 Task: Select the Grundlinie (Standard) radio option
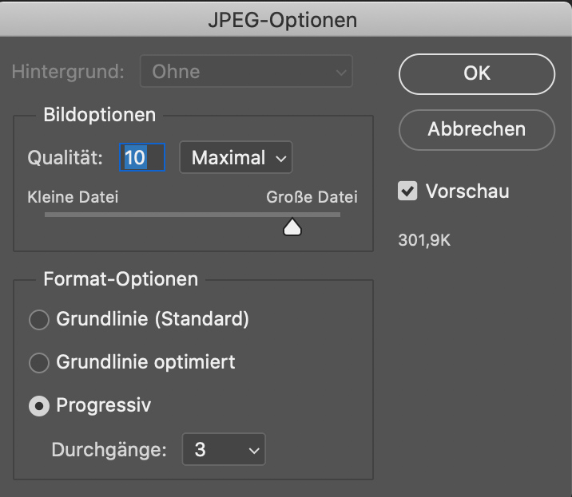pyautogui.click(x=38, y=320)
